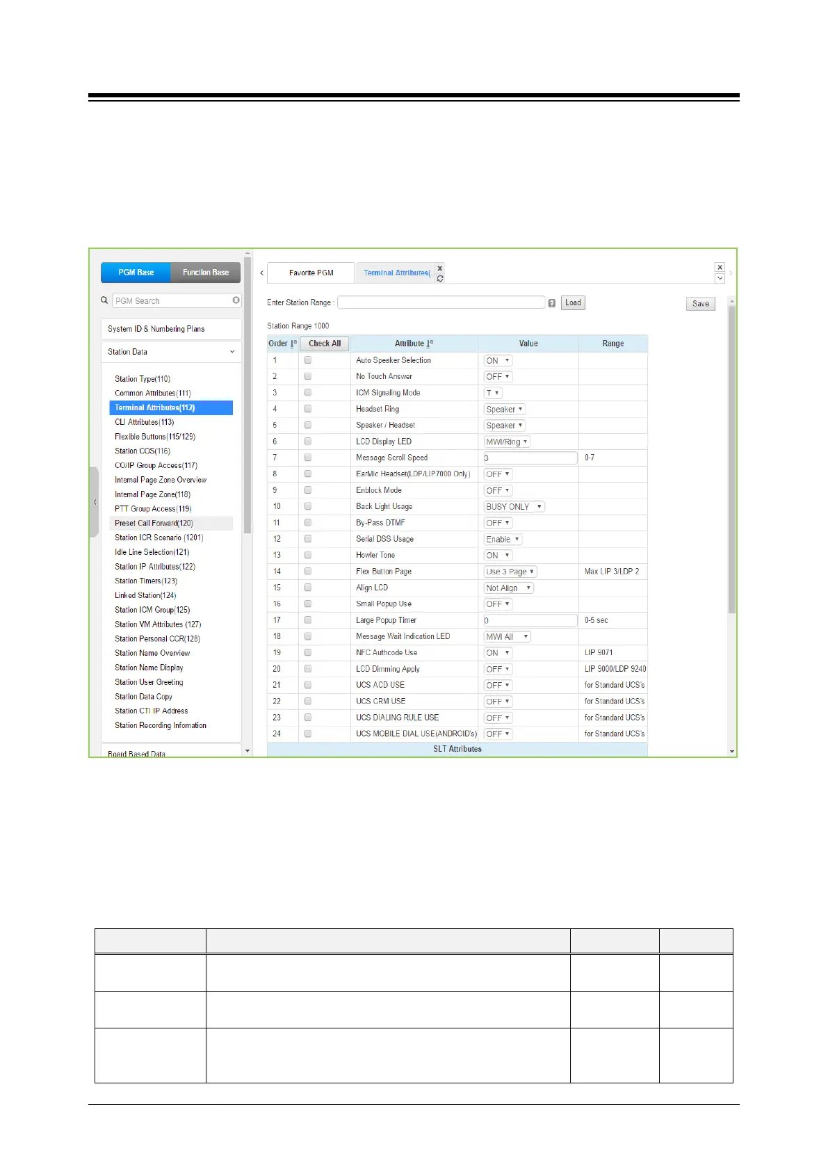Open the Favorite PGM tab

coord(311,273)
